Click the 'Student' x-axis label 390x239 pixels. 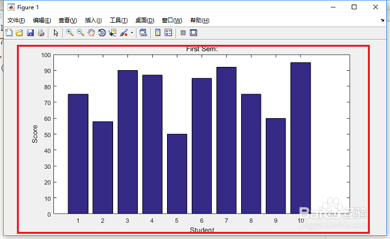point(202,230)
